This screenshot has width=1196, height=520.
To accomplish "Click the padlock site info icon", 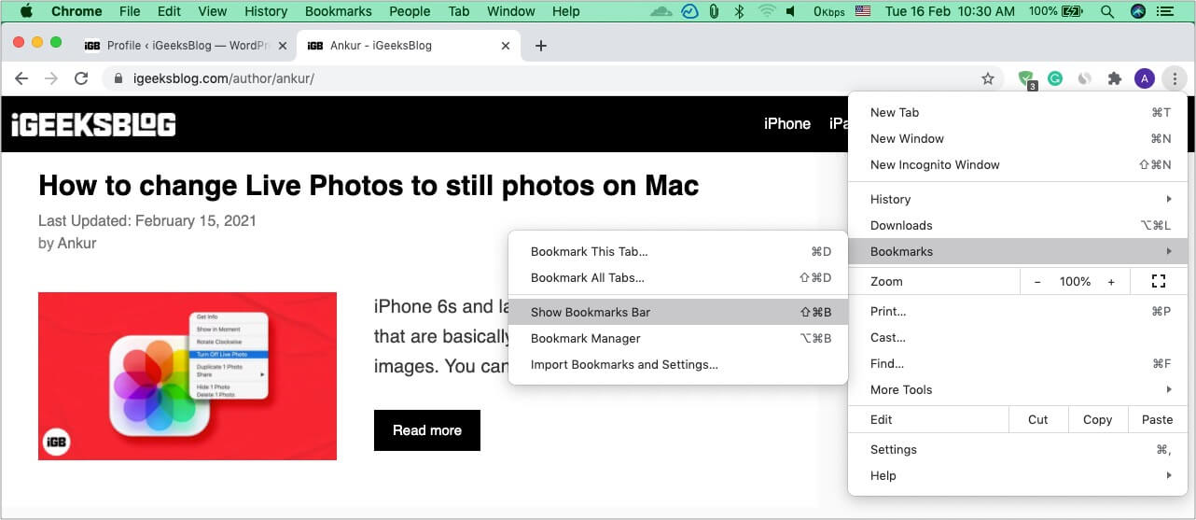I will 118,79.
